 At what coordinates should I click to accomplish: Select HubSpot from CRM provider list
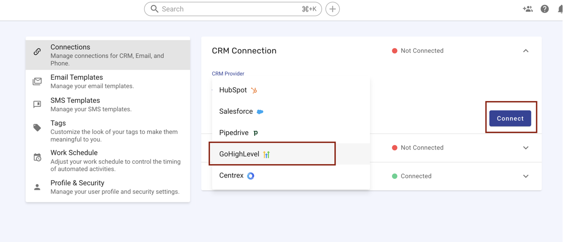[291, 90]
